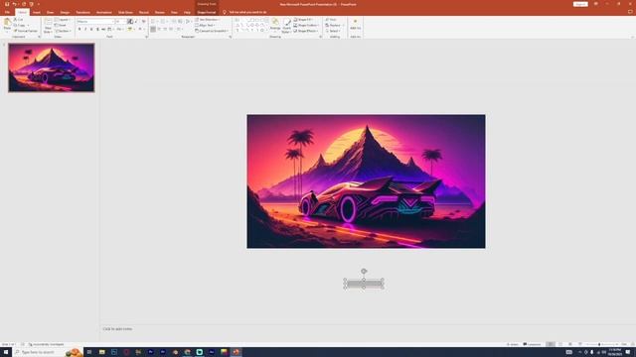Open the Arrange menu

(x=275, y=26)
